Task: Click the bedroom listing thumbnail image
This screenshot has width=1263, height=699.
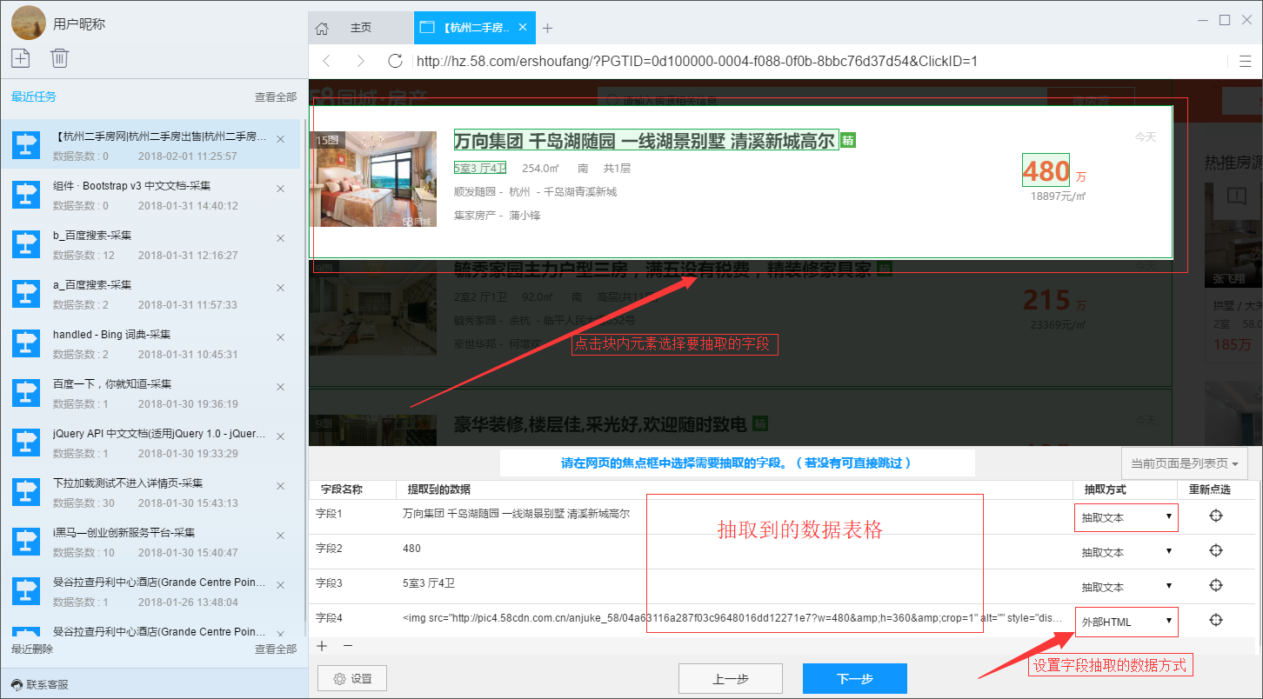Action: click(374, 179)
